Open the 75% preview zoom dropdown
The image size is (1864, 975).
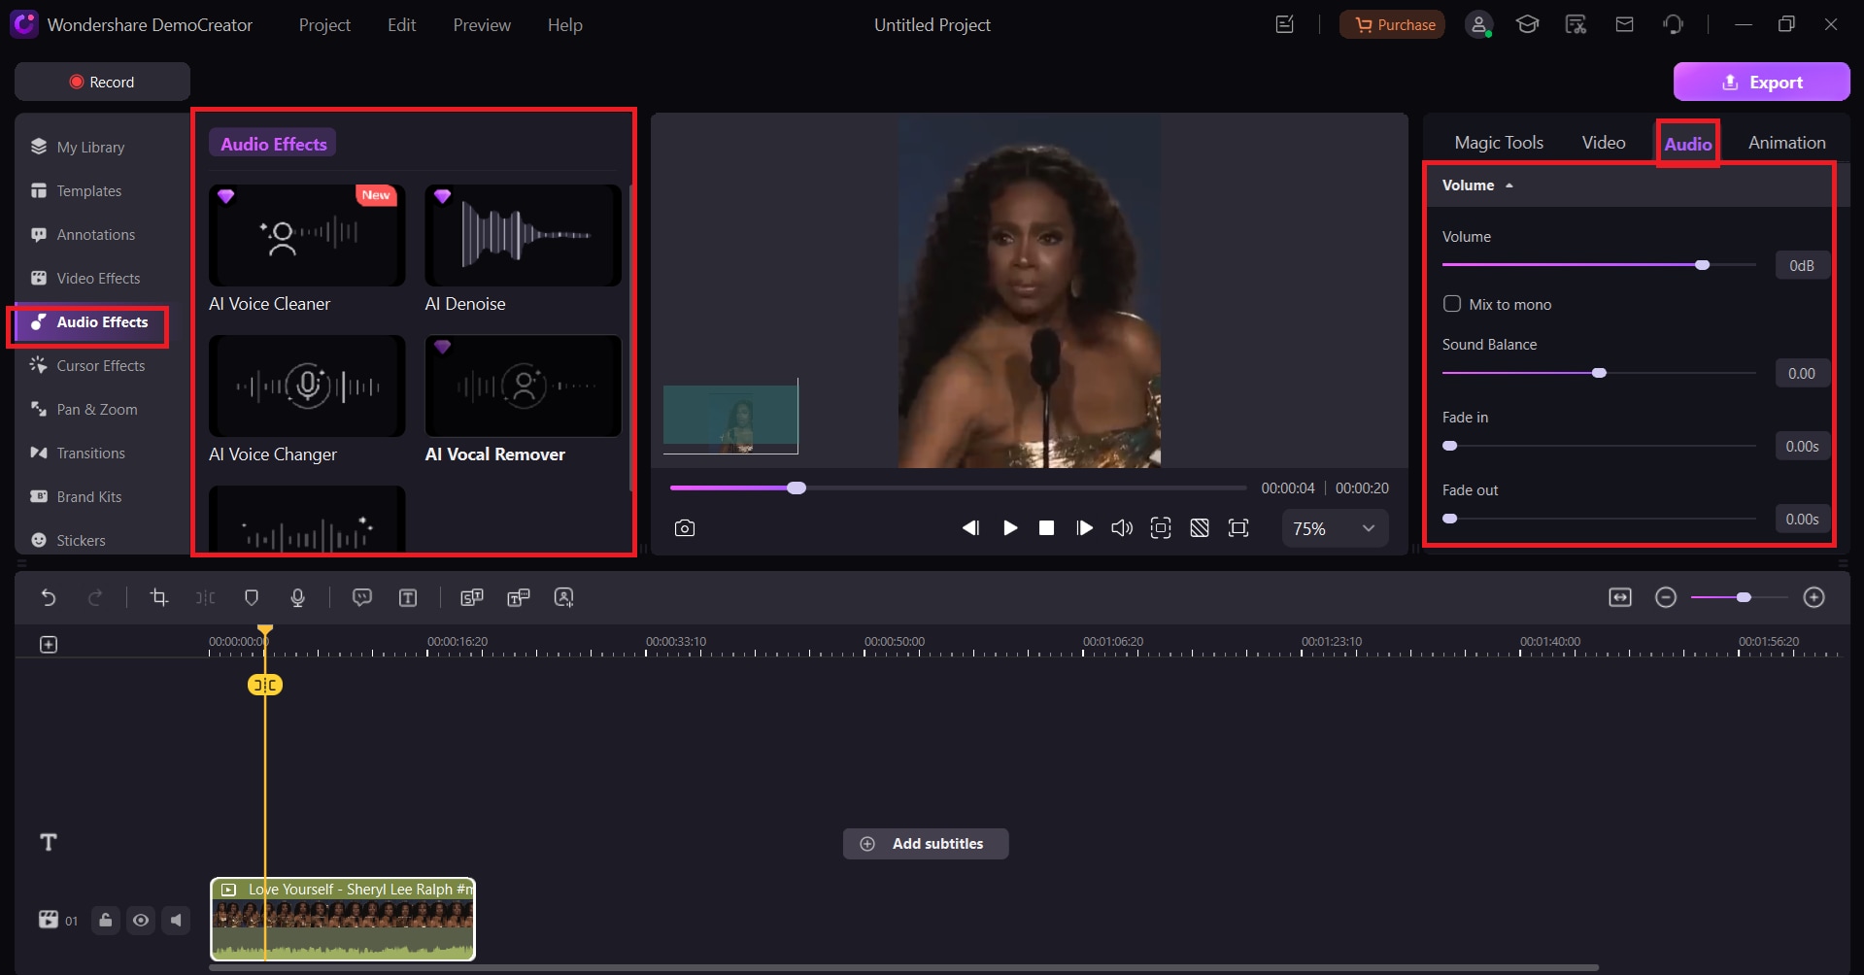[1335, 528]
